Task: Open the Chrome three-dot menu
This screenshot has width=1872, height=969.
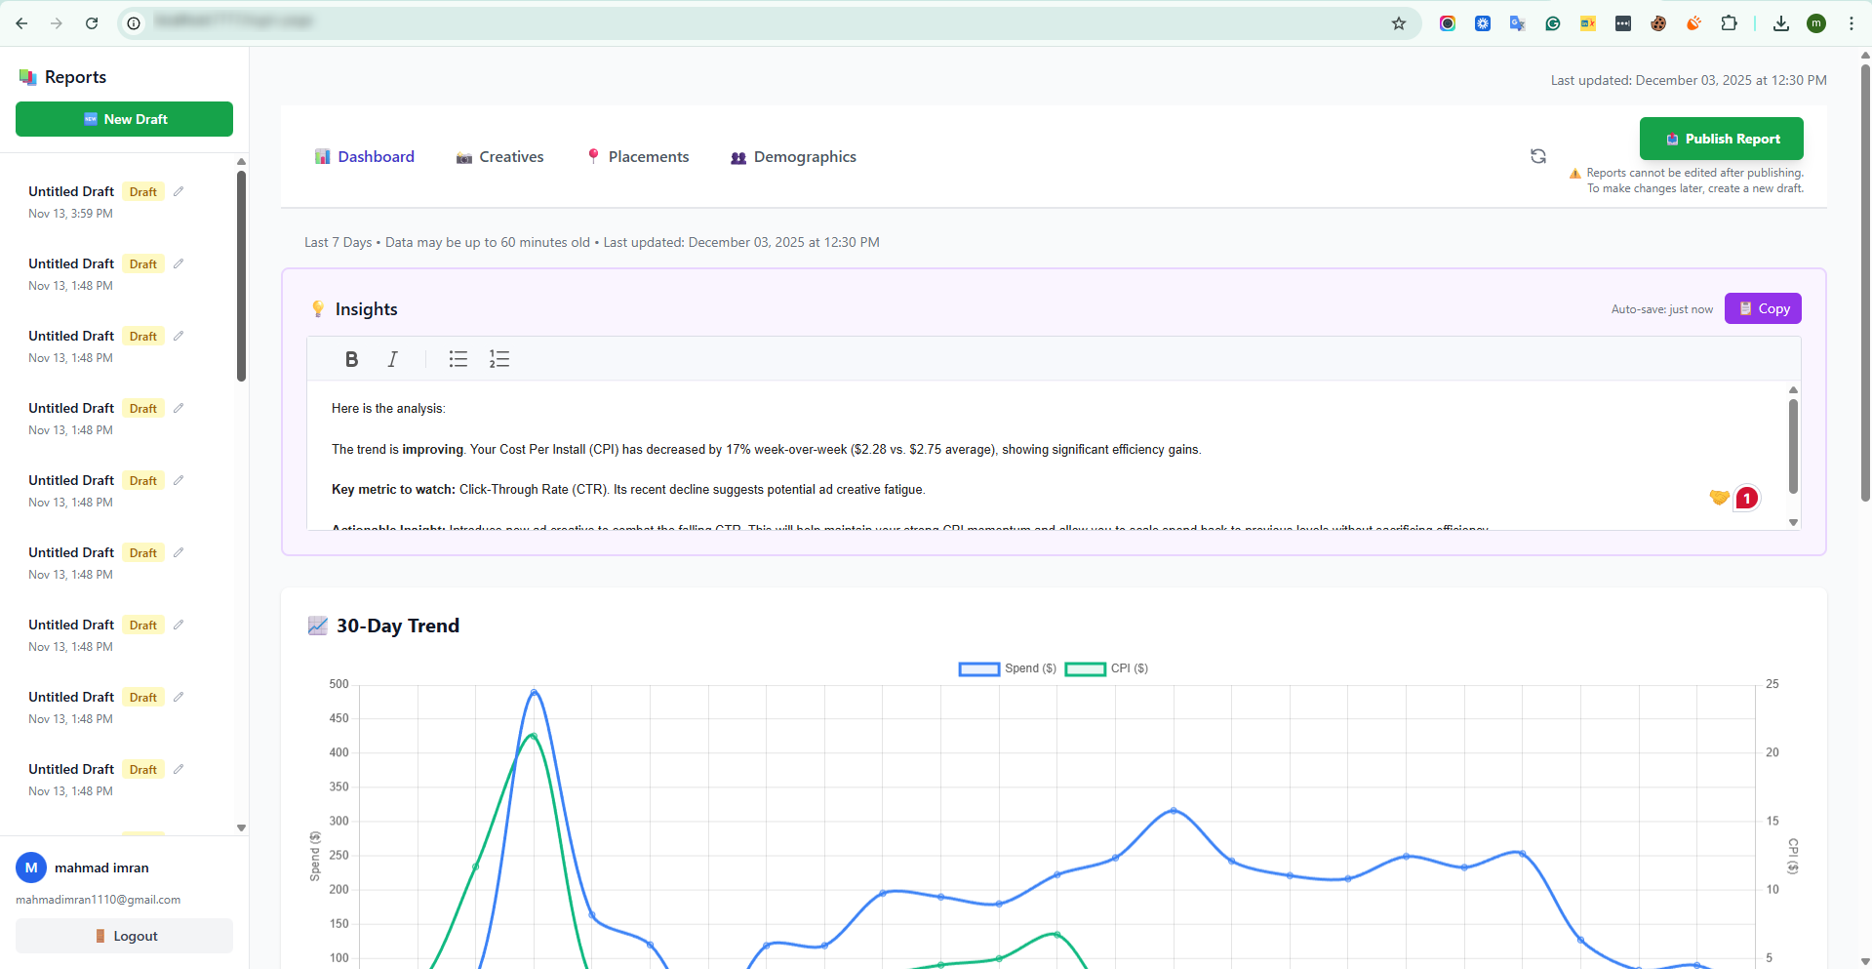Action: pyautogui.click(x=1851, y=23)
